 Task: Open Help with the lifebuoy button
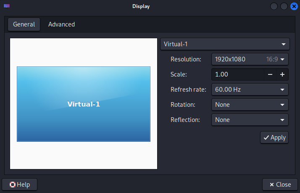click(20, 185)
